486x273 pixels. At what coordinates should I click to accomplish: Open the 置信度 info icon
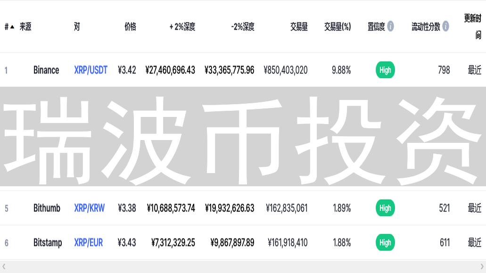390,26
